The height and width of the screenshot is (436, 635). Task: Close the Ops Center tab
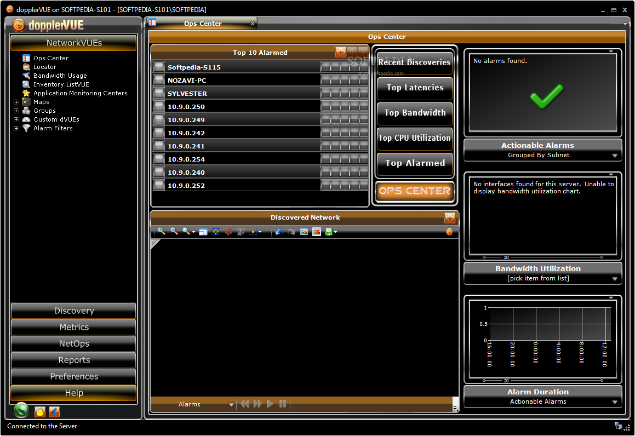point(253,24)
